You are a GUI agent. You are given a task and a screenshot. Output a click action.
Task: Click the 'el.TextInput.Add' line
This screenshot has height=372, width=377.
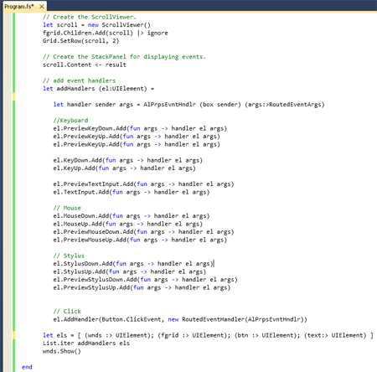click(x=132, y=192)
